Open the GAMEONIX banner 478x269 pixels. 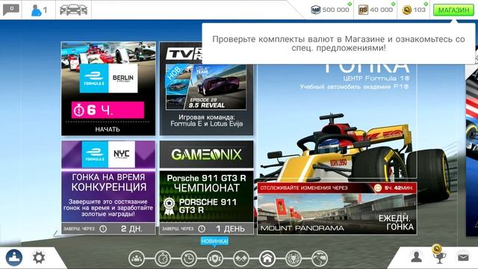coord(206,155)
